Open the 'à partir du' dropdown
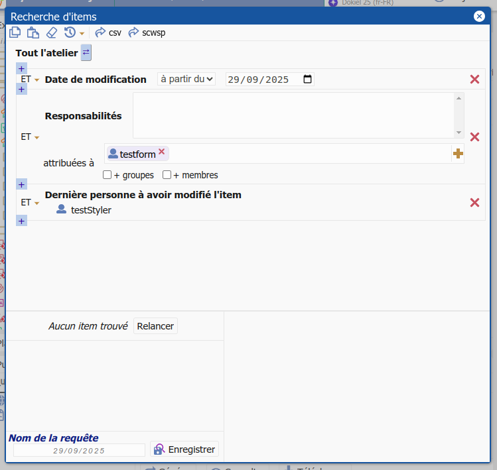This screenshot has width=497, height=470. coord(186,79)
